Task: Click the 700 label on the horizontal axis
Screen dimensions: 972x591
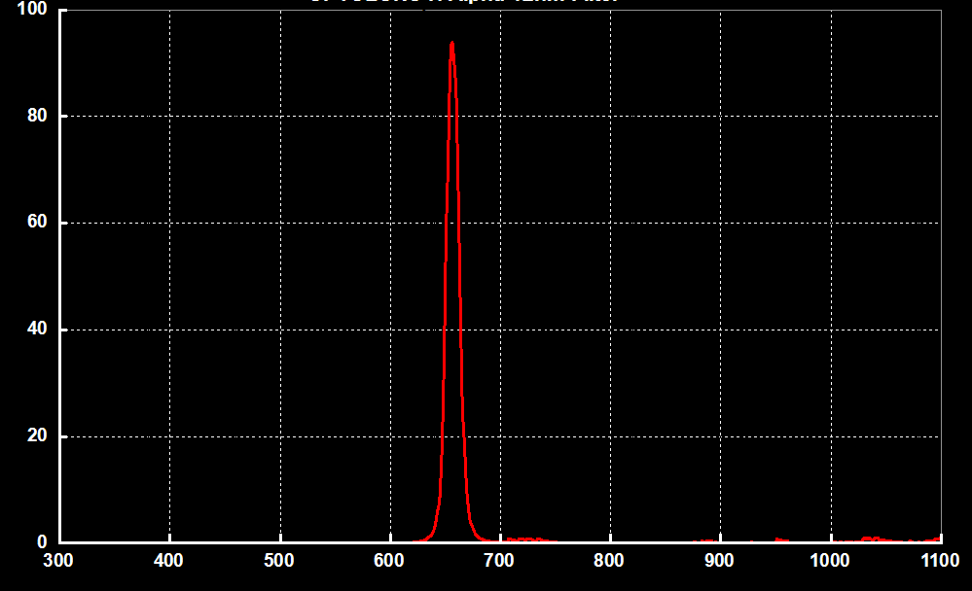Action: [x=499, y=561]
